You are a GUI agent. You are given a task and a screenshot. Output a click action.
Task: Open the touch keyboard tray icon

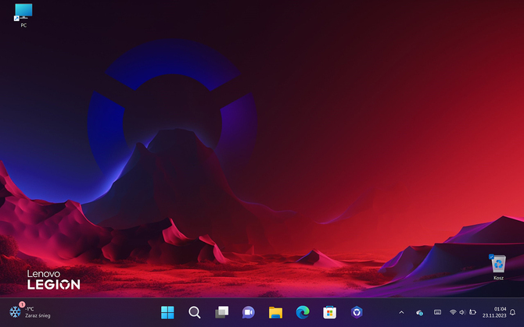437,312
